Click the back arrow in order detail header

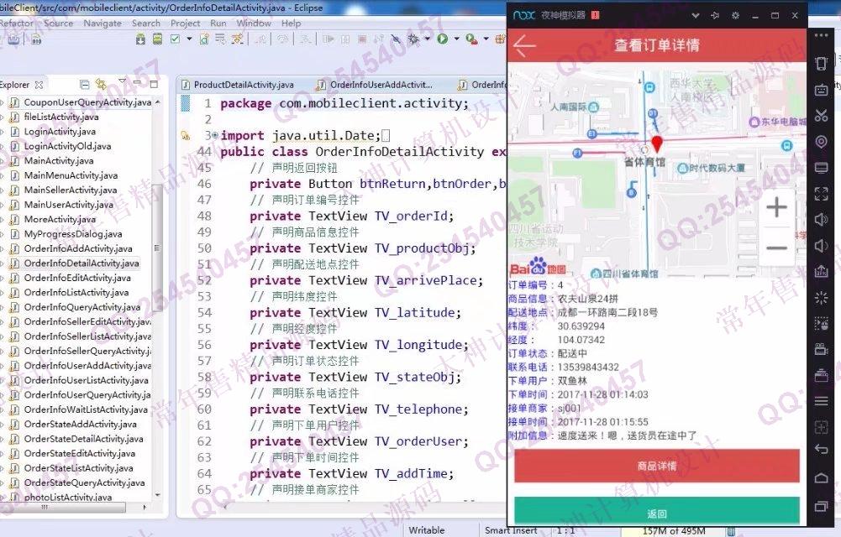(525, 45)
